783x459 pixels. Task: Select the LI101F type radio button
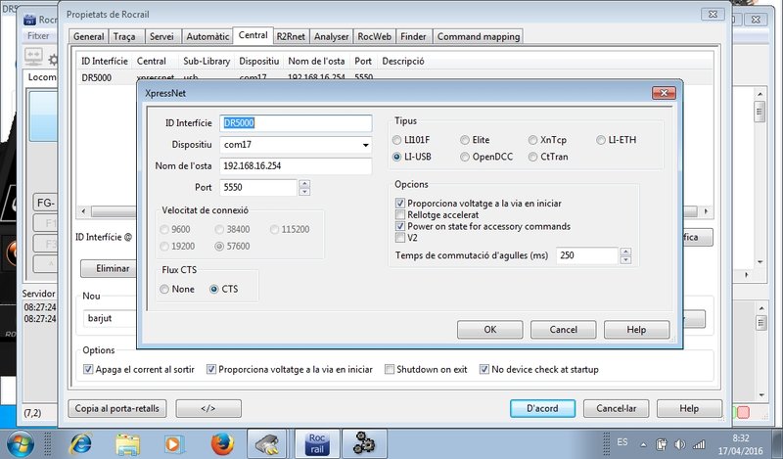396,140
